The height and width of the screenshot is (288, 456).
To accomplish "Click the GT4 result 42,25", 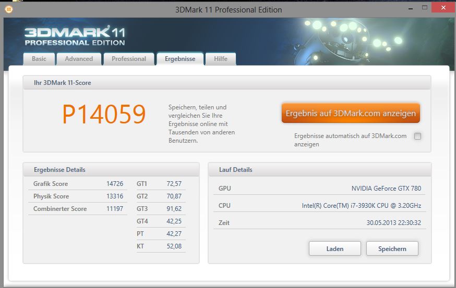I will 174,221.
